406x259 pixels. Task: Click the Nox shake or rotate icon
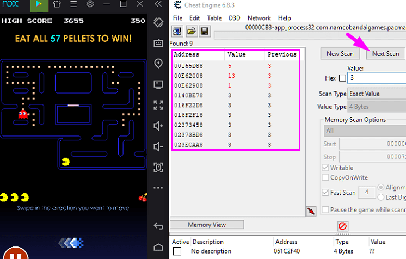pyautogui.click(x=158, y=22)
